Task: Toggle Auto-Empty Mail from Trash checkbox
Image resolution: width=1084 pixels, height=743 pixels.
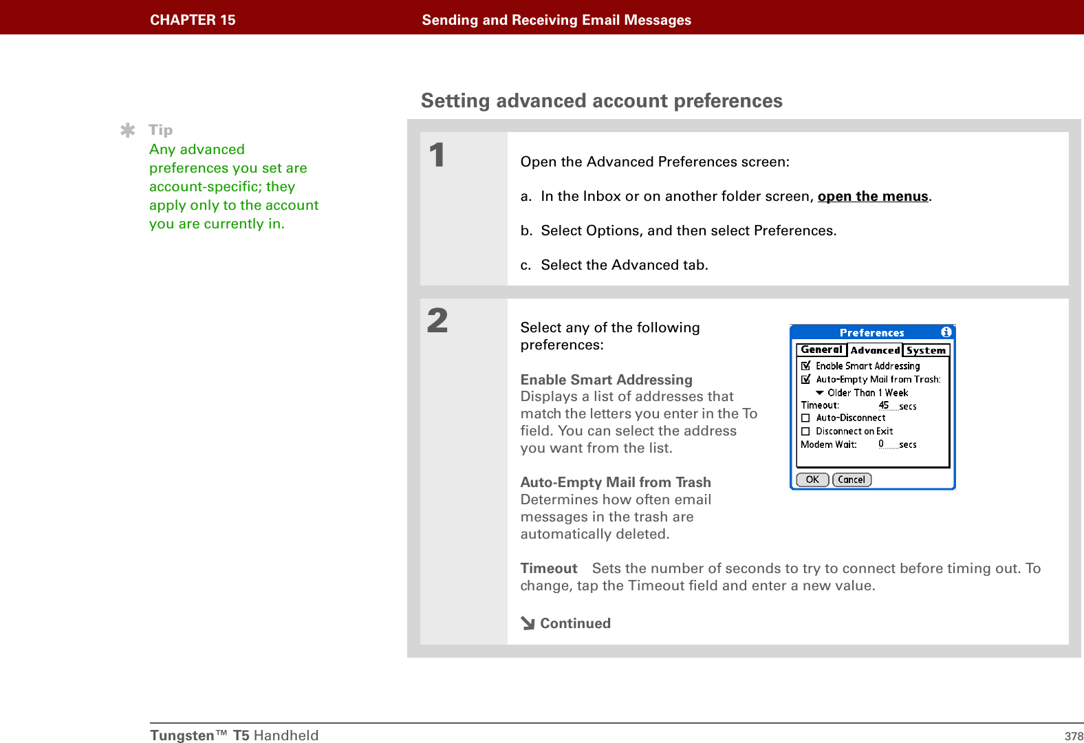Action: coord(806,379)
